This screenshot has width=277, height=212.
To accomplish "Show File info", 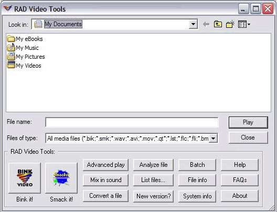I will tap(197, 180).
